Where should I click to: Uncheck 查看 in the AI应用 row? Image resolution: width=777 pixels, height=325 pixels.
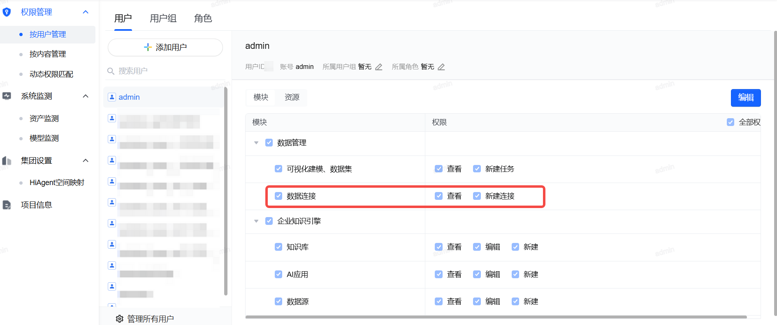[438, 275]
